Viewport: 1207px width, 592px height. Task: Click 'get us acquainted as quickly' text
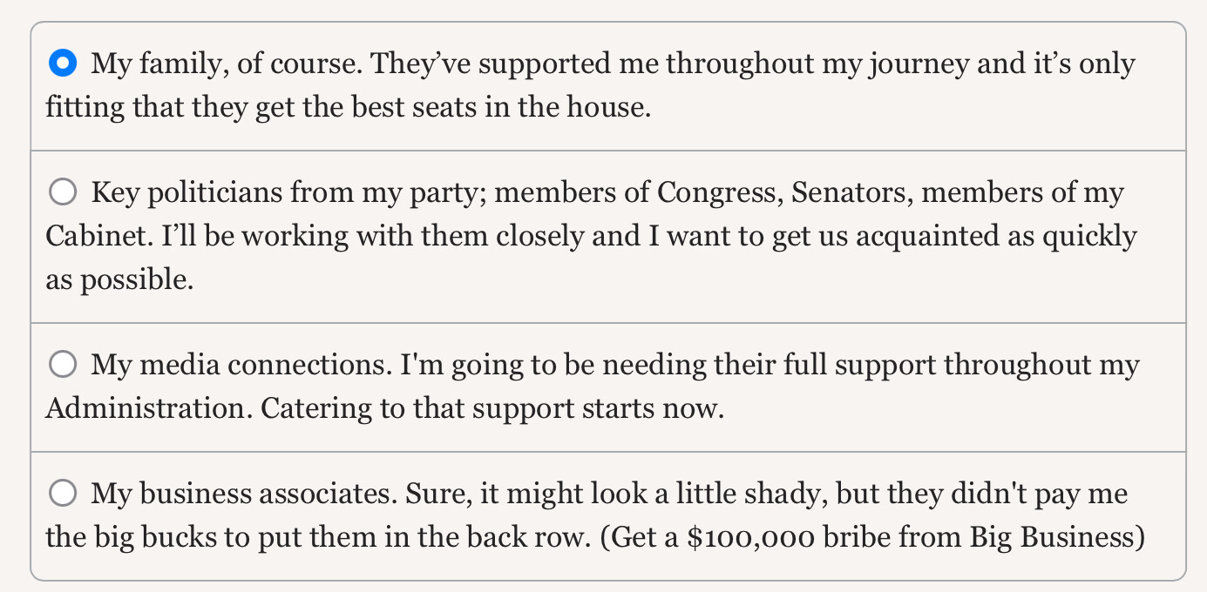(959, 237)
